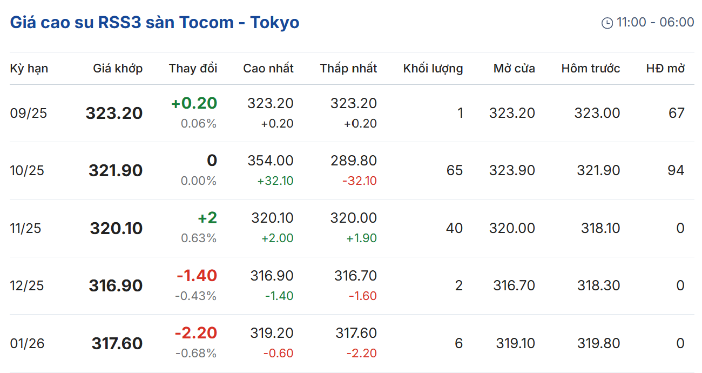702x373 pixels.
Task: Click the 'Mở cửa' column header
Action: (x=514, y=69)
